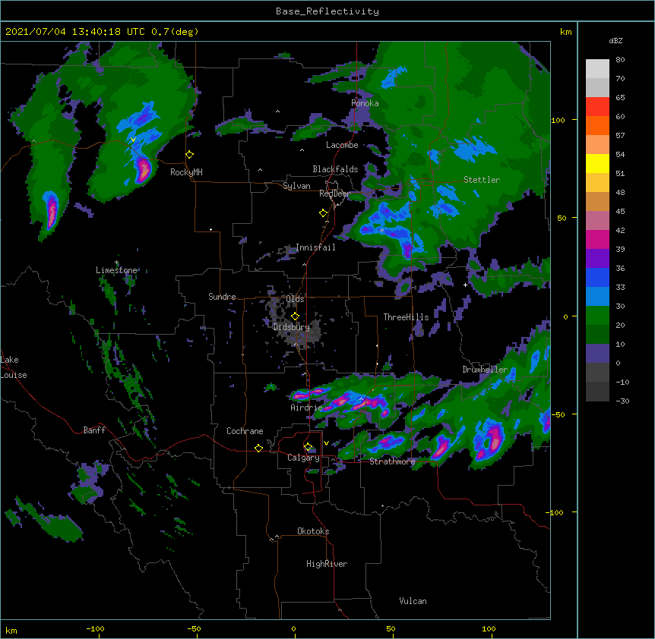655x639 pixels.
Task: Click the 80 value on dBZ scale
Action: [x=620, y=60]
